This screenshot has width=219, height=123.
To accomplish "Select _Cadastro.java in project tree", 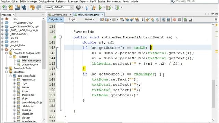I will coord(30,65).
